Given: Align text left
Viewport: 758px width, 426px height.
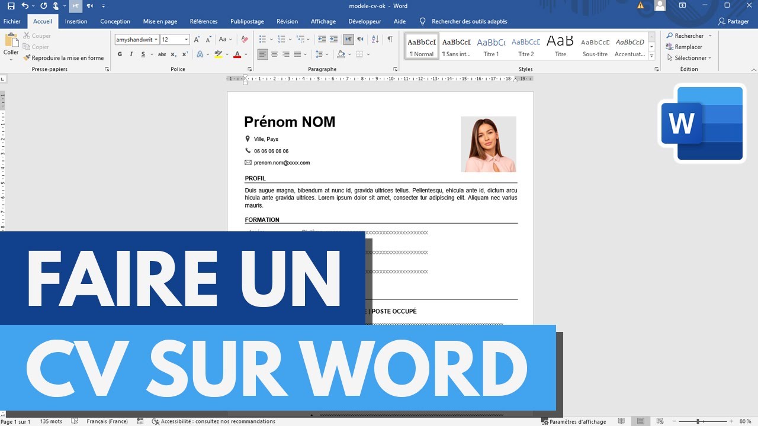Looking at the screenshot, I should [x=263, y=54].
